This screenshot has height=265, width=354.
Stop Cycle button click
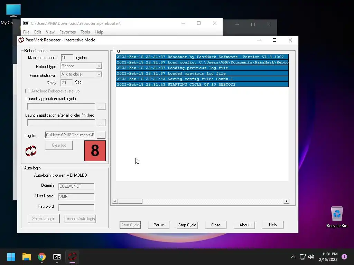coord(187,225)
